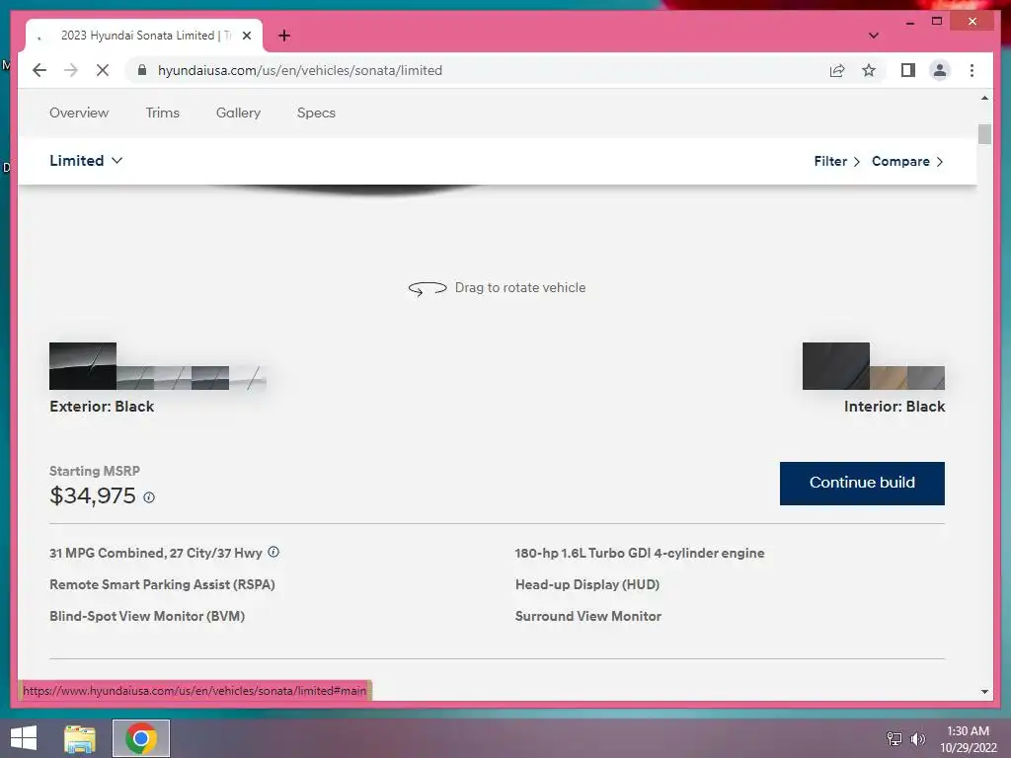Viewport: 1011px width, 758px height.
Task: Show MPG disclaimer info icon
Action: pos(273,552)
